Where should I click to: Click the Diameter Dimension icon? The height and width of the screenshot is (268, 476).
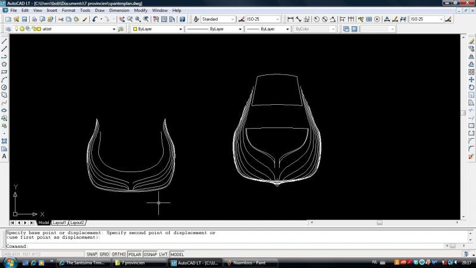coord(325,19)
